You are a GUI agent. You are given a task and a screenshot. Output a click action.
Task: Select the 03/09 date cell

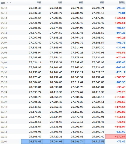point(4,141)
